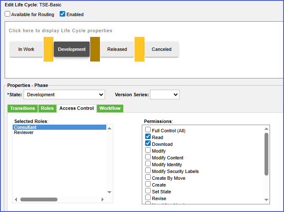The width and height of the screenshot is (284, 212).
Task: Uncheck the Download permission
Action: 148,144
